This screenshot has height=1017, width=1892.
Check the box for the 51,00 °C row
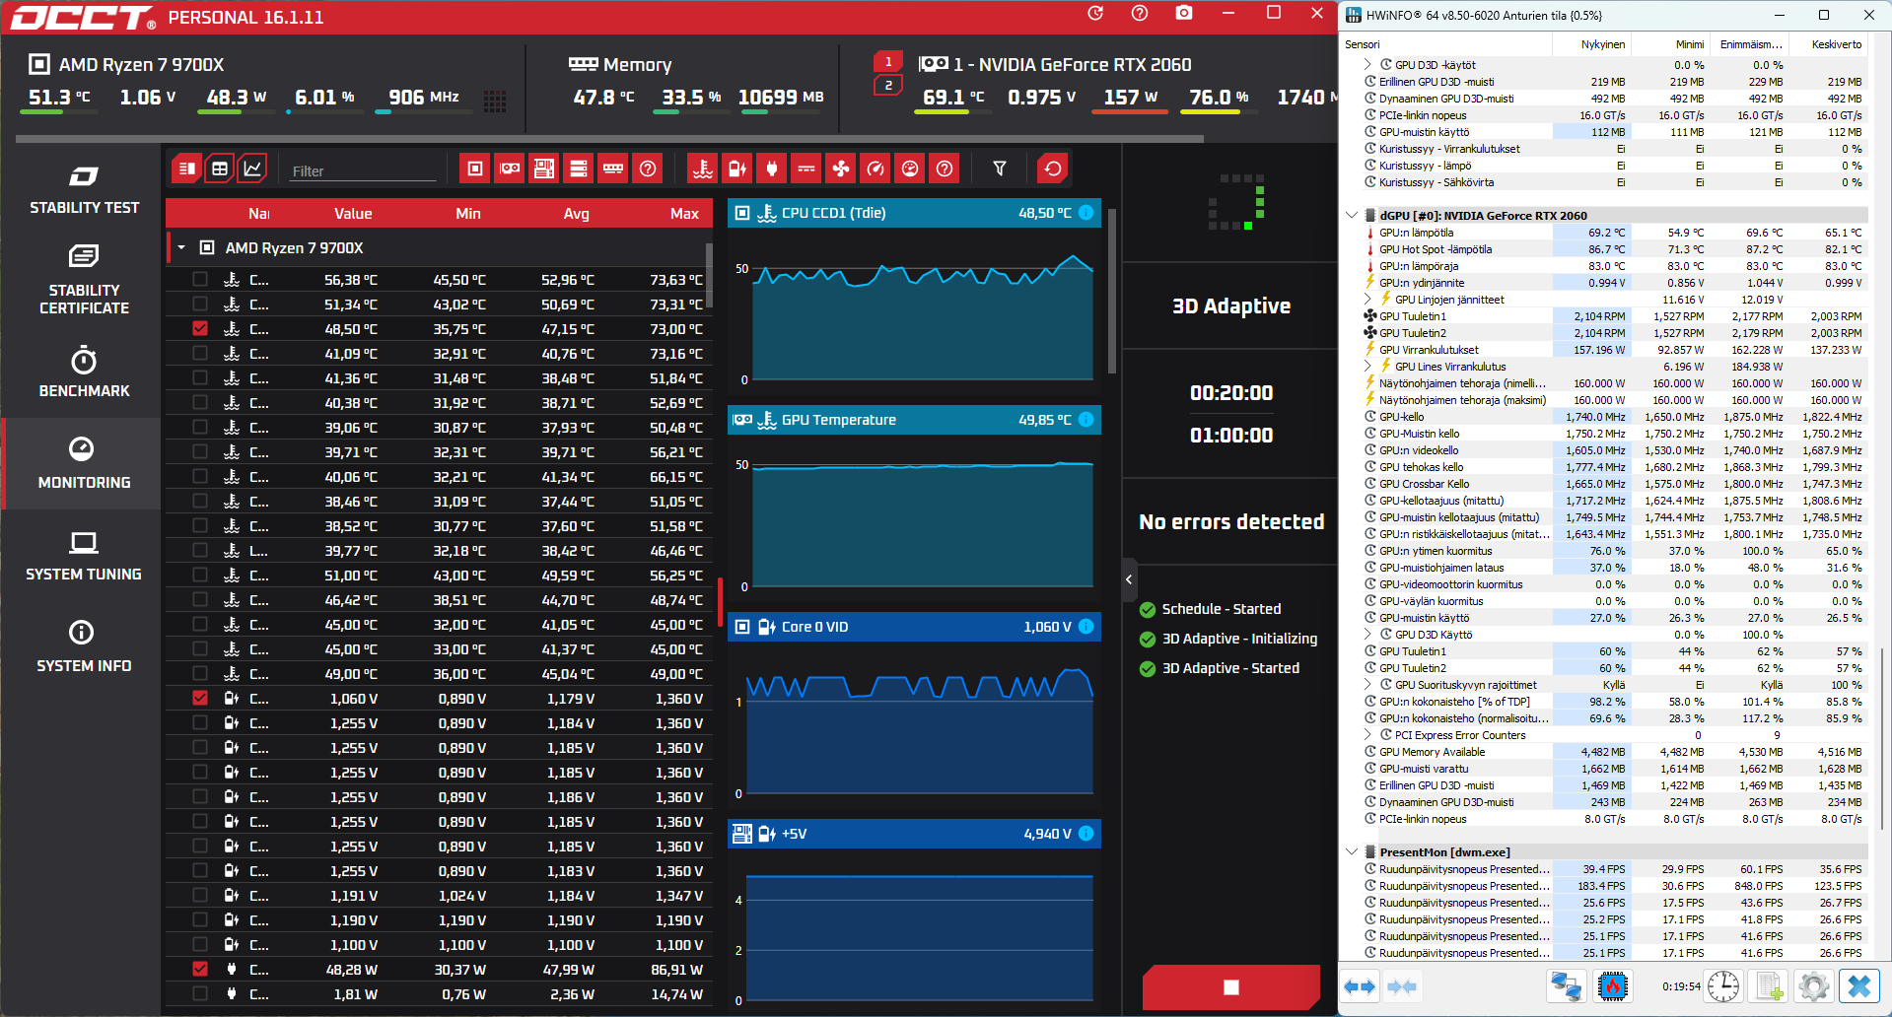(x=200, y=576)
